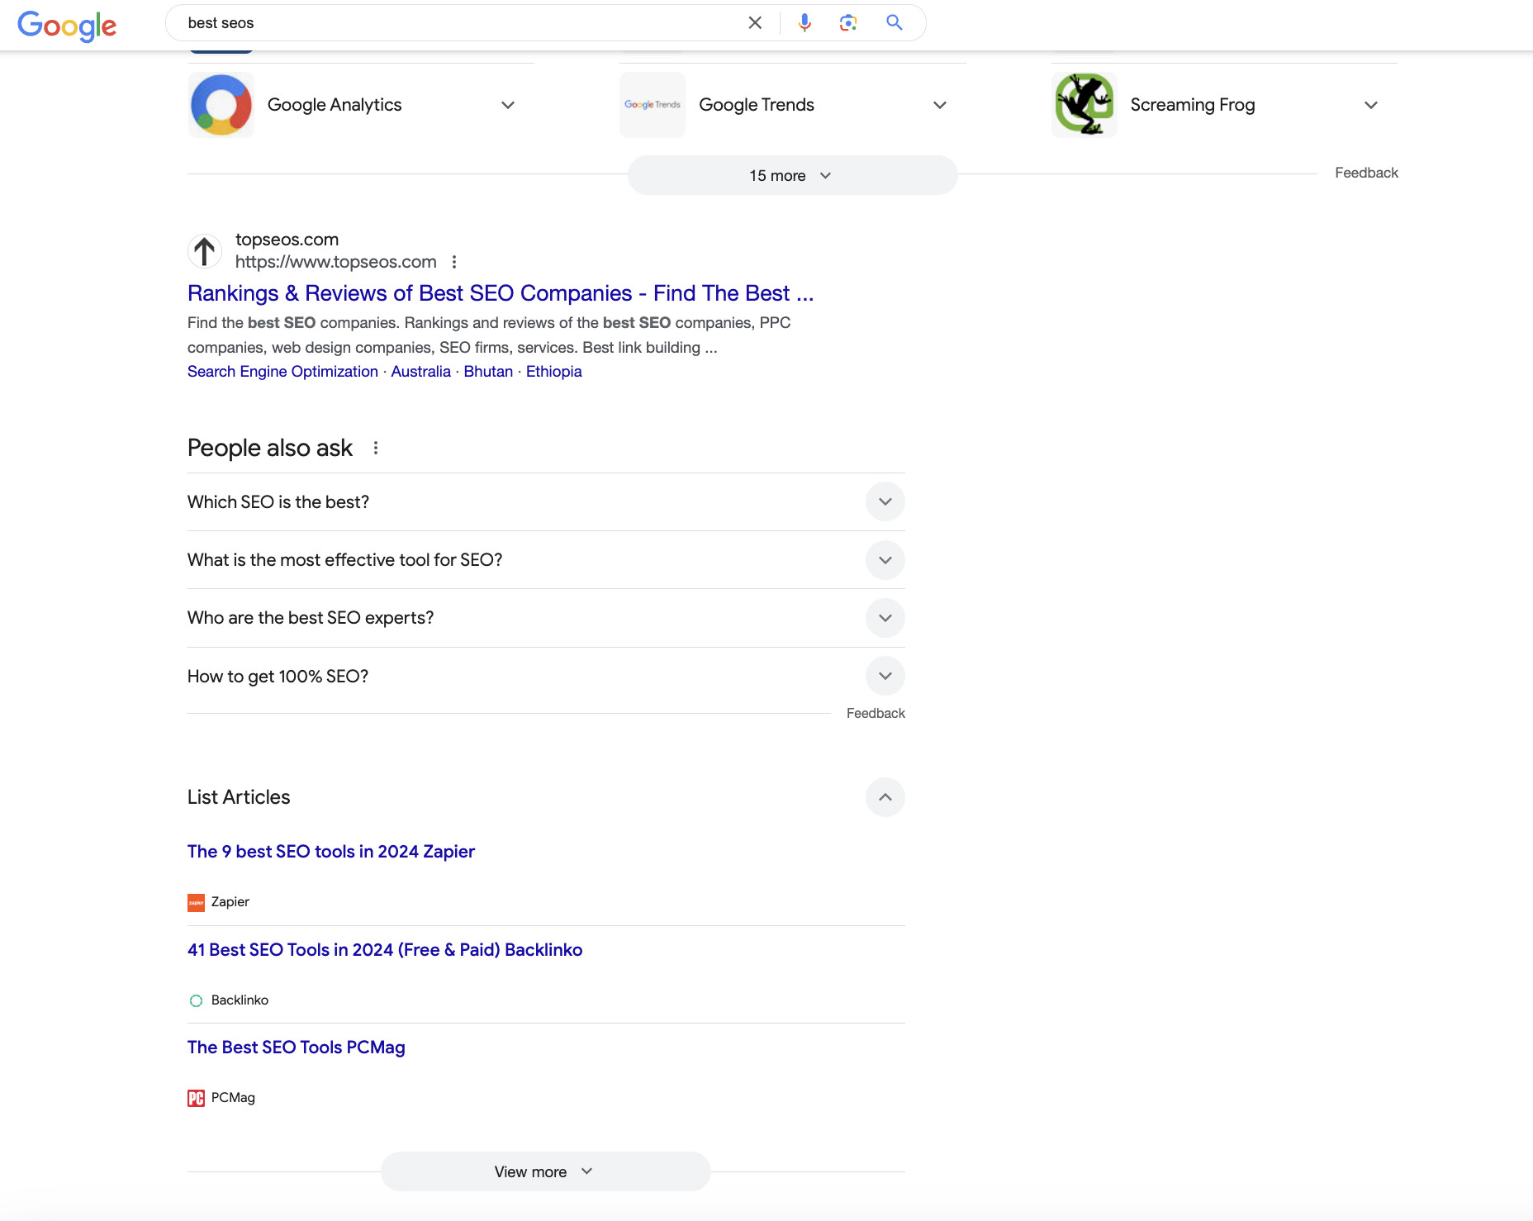Click the search magnifier icon
1533x1221 pixels.
pyautogui.click(x=893, y=22)
